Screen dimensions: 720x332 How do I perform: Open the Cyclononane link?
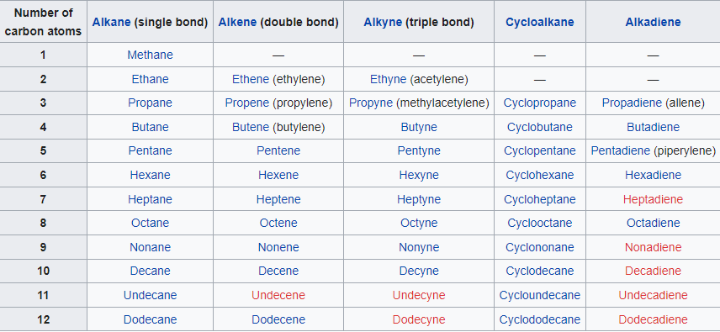pos(539,248)
